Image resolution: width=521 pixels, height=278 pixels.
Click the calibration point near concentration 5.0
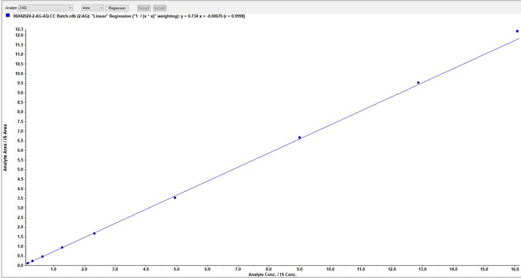(x=176, y=197)
